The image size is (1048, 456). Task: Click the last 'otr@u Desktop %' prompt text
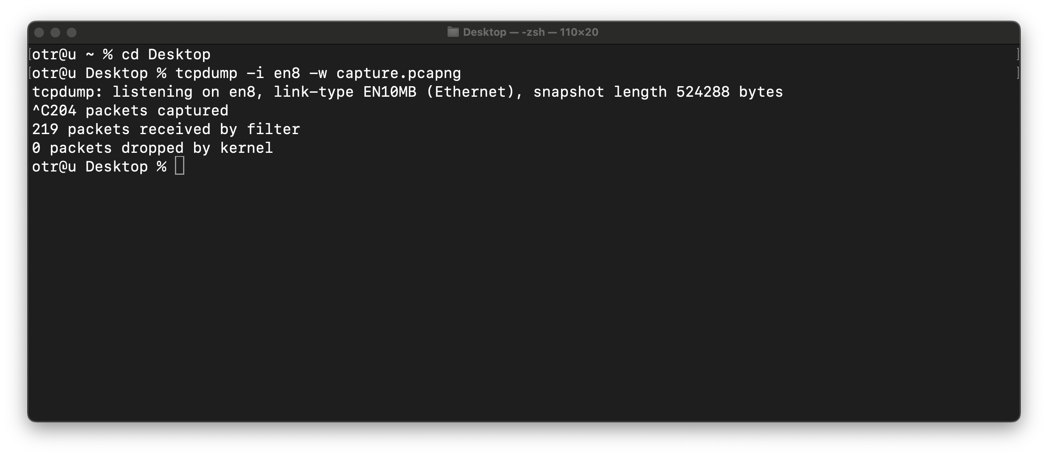99,167
